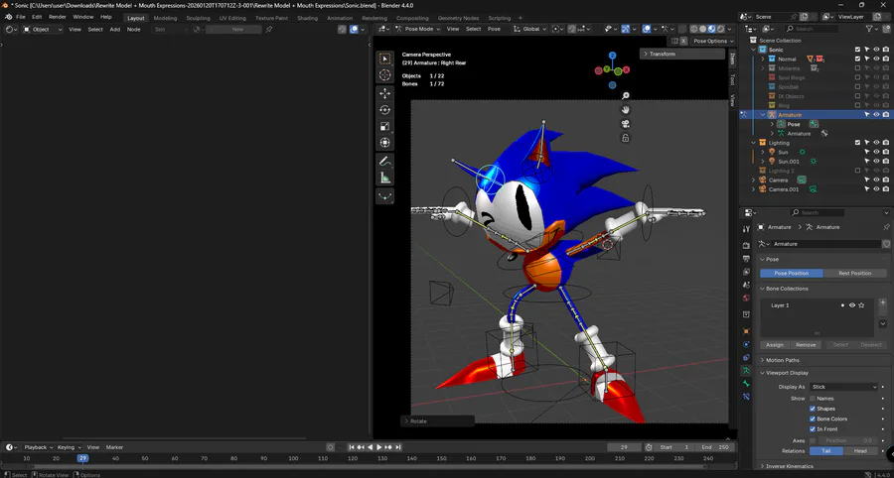Viewport: 894px width, 478px height.
Task: Open the Render menu
Action: point(58,17)
